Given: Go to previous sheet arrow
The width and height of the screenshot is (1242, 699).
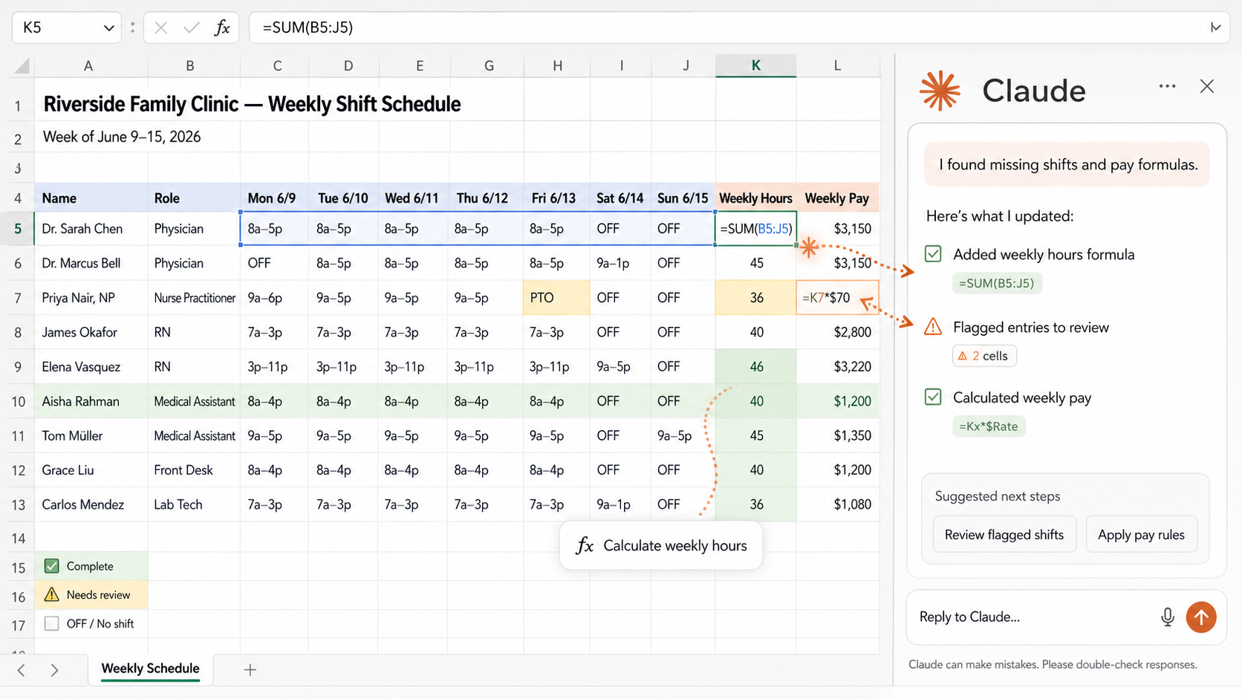Looking at the screenshot, I should pyautogui.click(x=22, y=670).
